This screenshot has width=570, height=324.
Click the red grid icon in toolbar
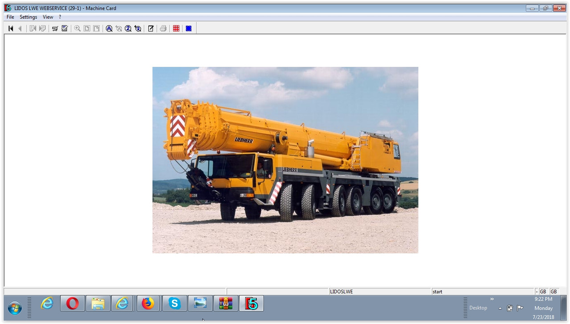coord(176,29)
